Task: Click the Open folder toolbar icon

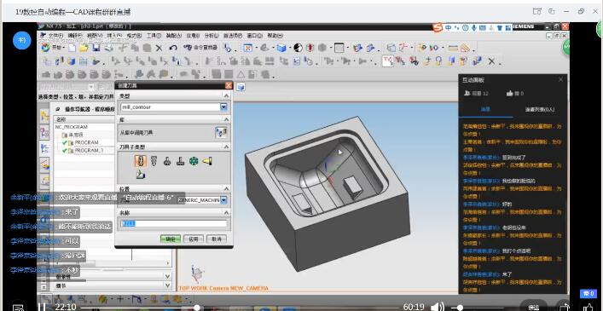Action: pos(84,48)
